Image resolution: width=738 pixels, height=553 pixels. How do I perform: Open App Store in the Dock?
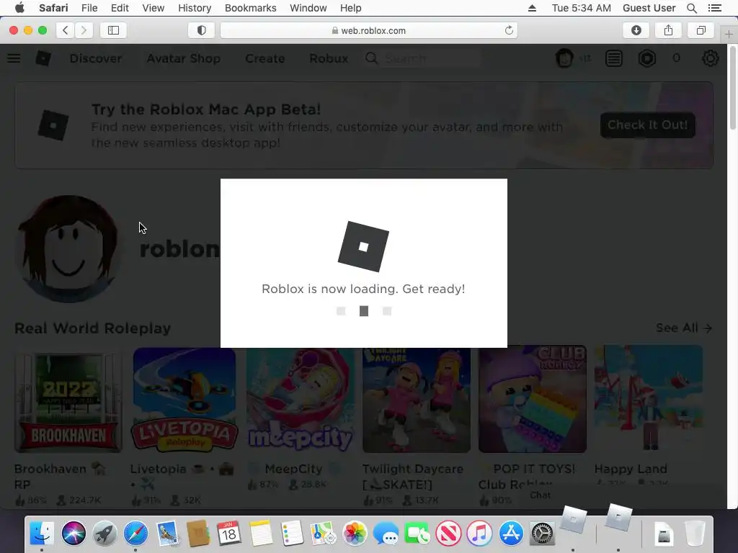point(511,534)
